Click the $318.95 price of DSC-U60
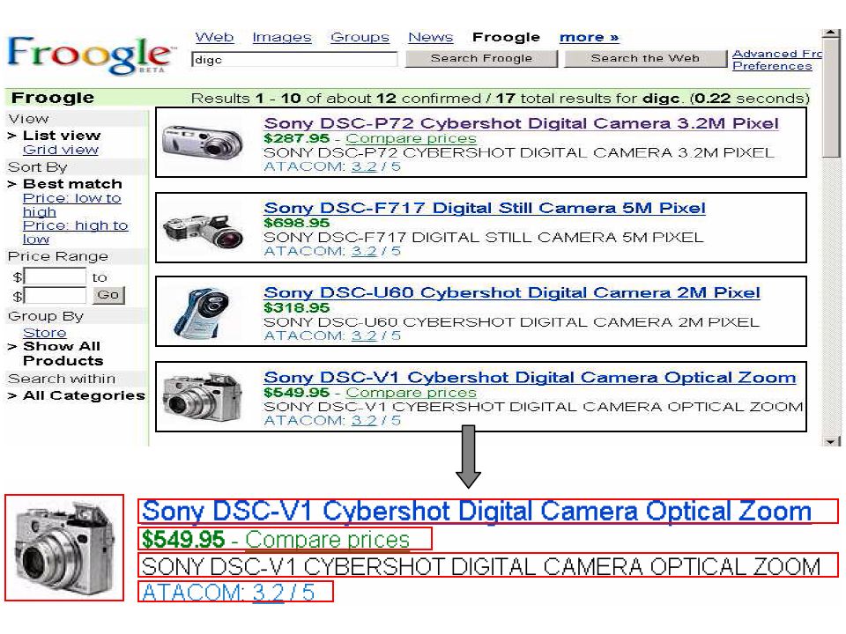 (x=296, y=308)
